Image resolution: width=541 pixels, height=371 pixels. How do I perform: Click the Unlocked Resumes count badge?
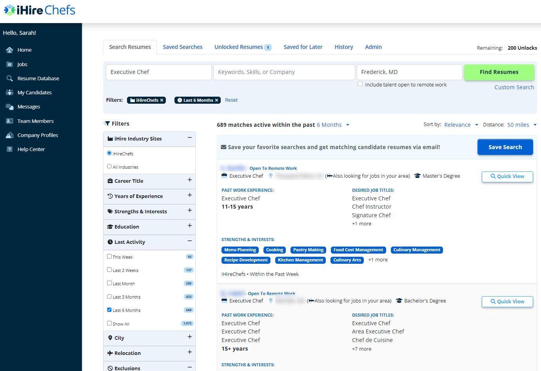[x=268, y=47]
